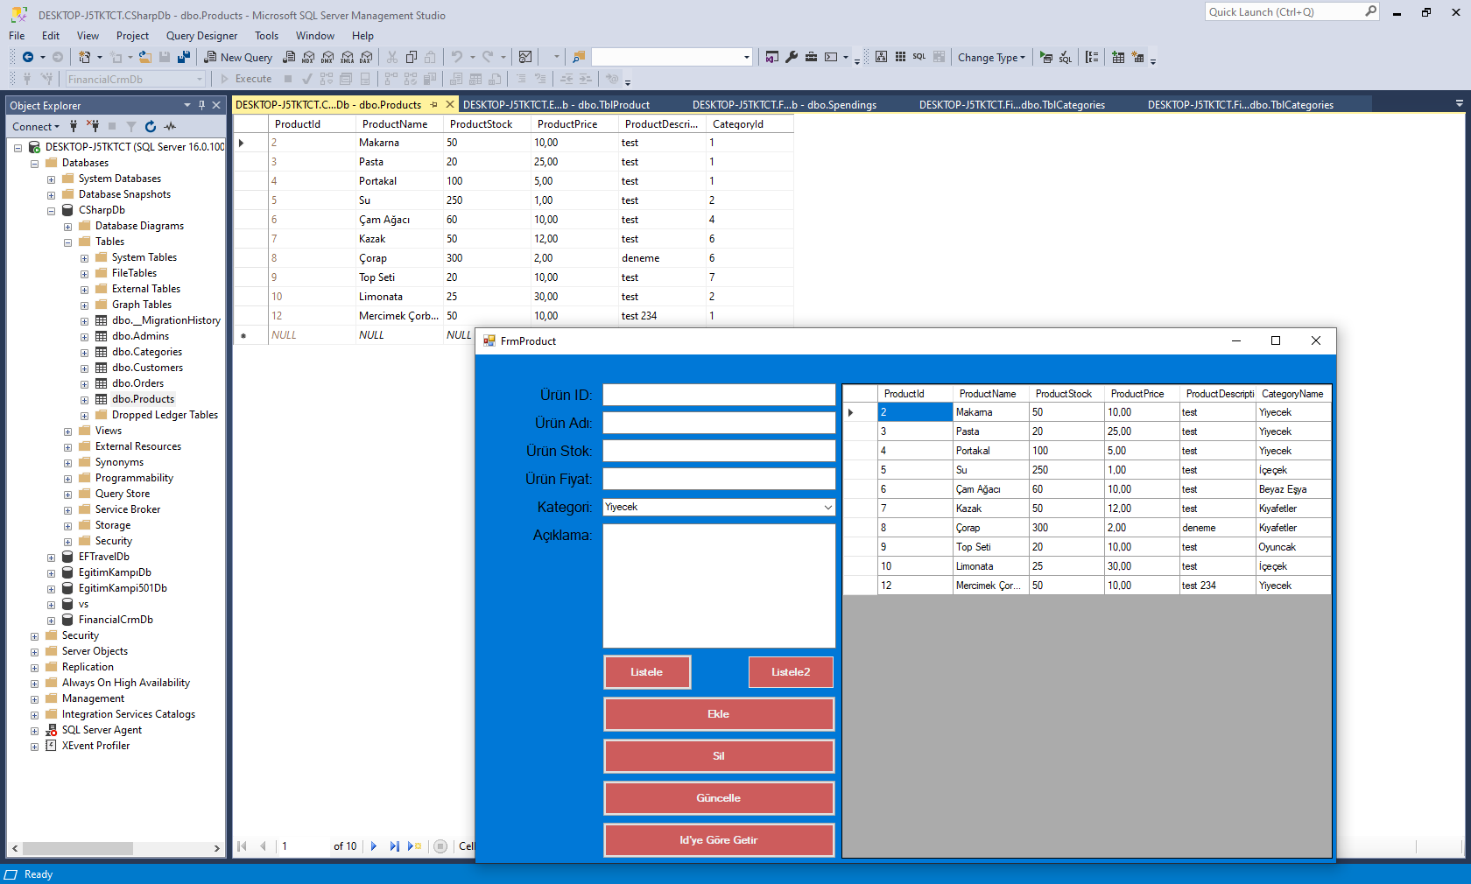Open the Change Type dropdown
Image resolution: width=1471 pixels, height=884 pixels.
(x=991, y=57)
